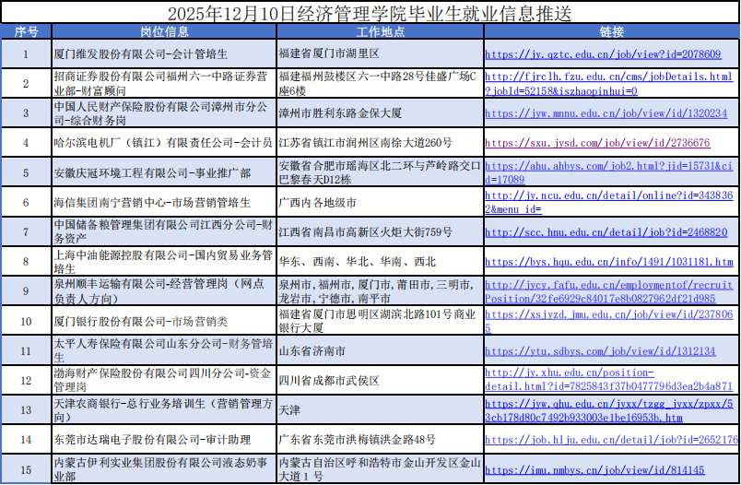Open the bys.hqu.edu.cn info link
Screen dimensions: 741x485
608,262
